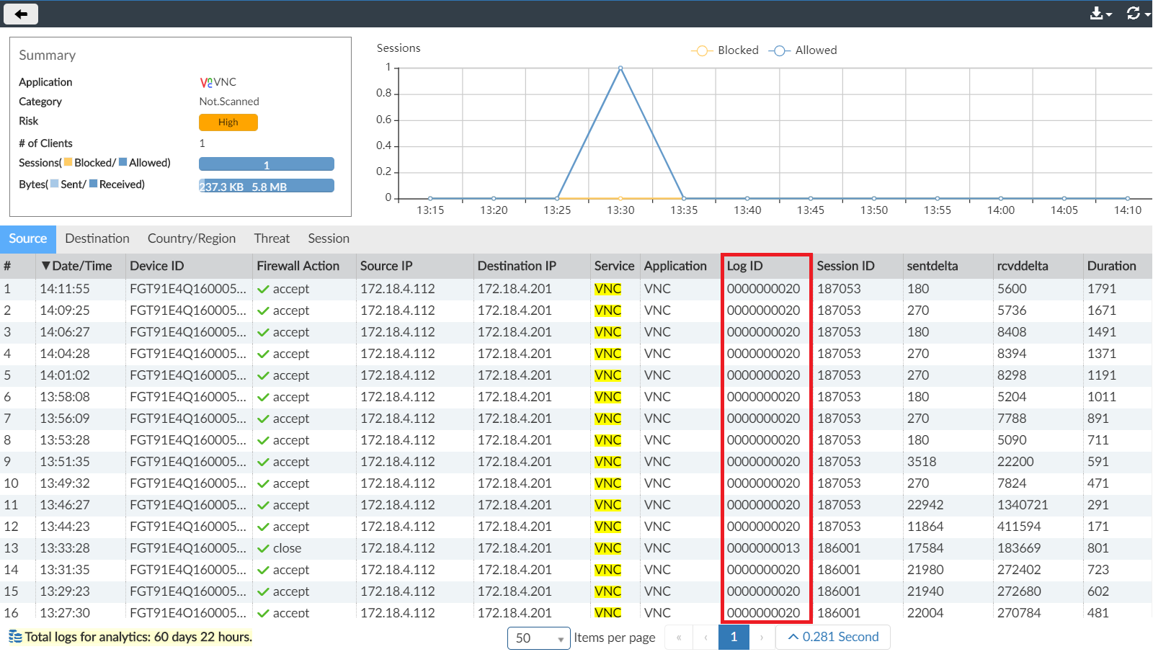Open the download export menu
This screenshot has height=657, width=1153.
pos(1100,14)
